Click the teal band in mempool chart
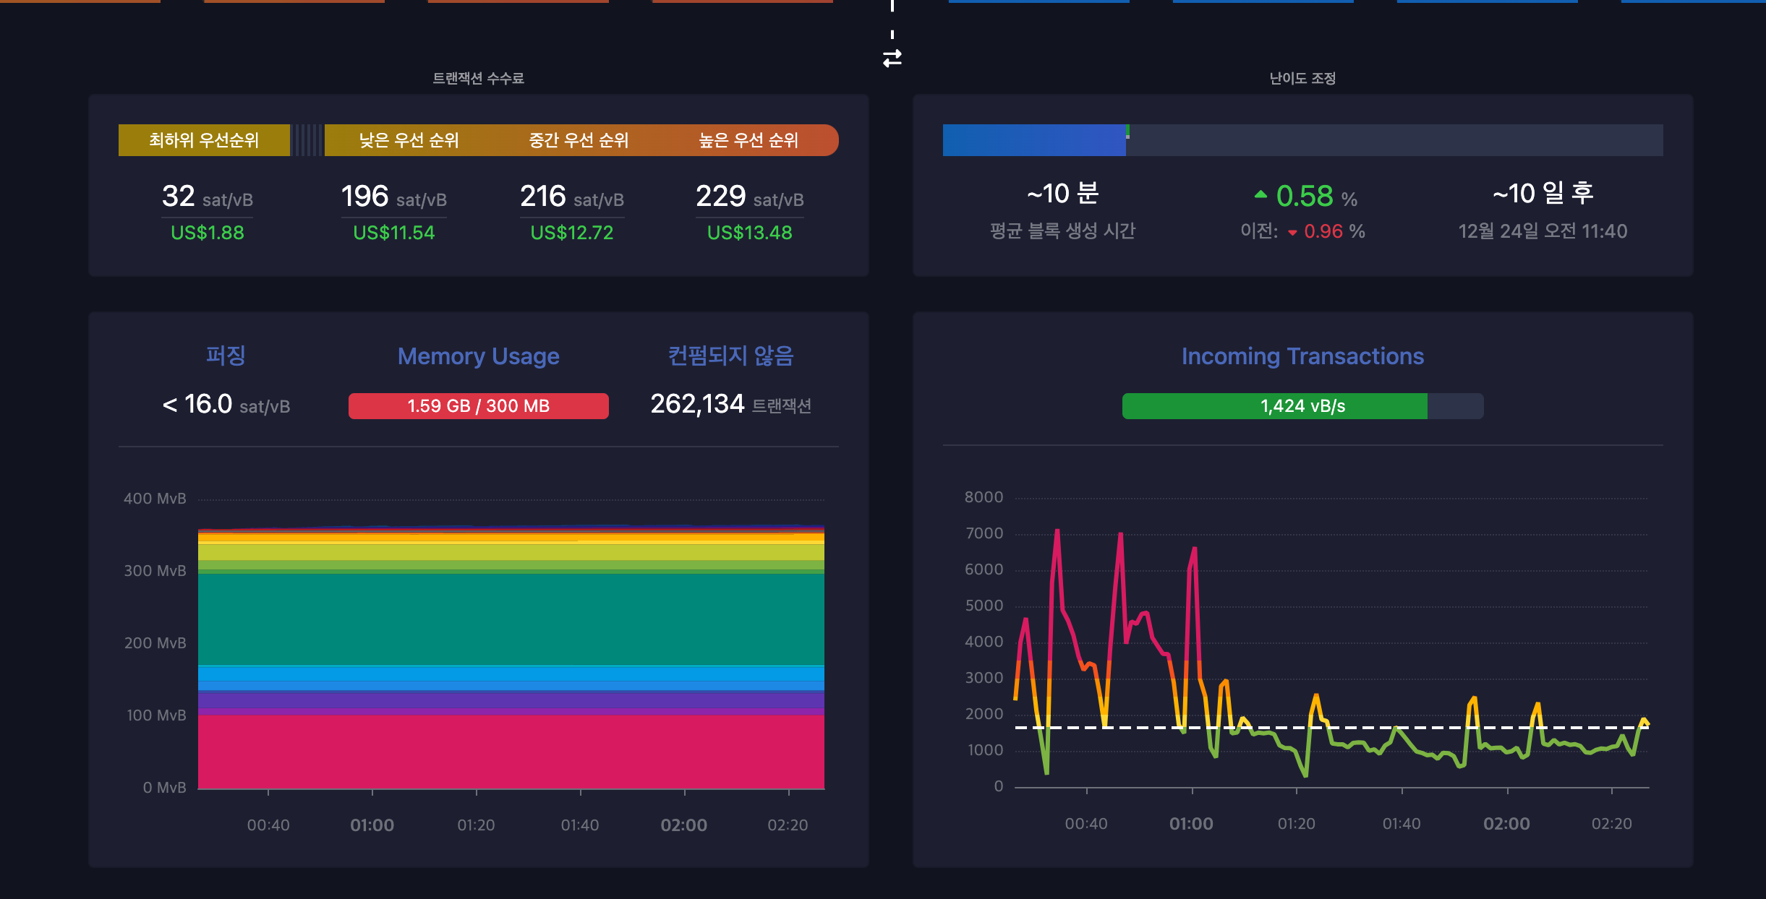Image resolution: width=1766 pixels, height=899 pixels. 511,619
